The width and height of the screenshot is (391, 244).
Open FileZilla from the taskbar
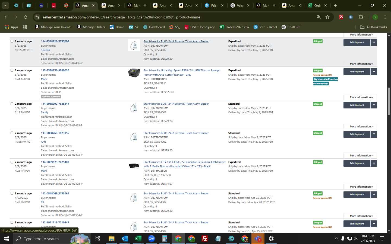point(205,239)
